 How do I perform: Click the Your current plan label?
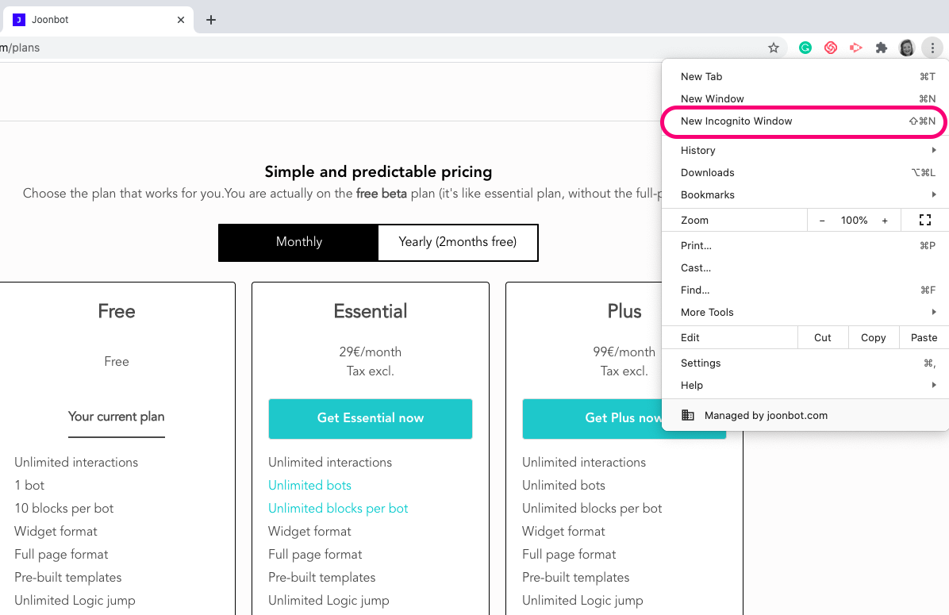[116, 417]
